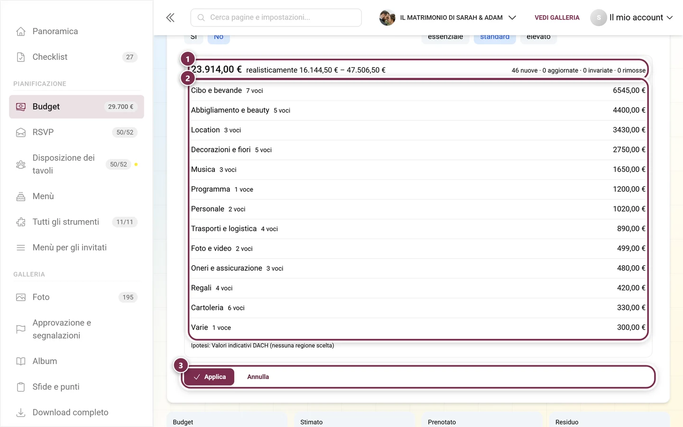This screenshot has width=683, height=427.
Task: Click the Download completo arrow icon
Action: 21,413
